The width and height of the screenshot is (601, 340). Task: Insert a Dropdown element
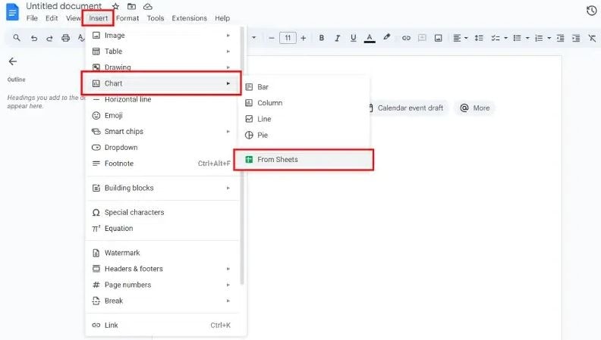(x=162, y=147)
